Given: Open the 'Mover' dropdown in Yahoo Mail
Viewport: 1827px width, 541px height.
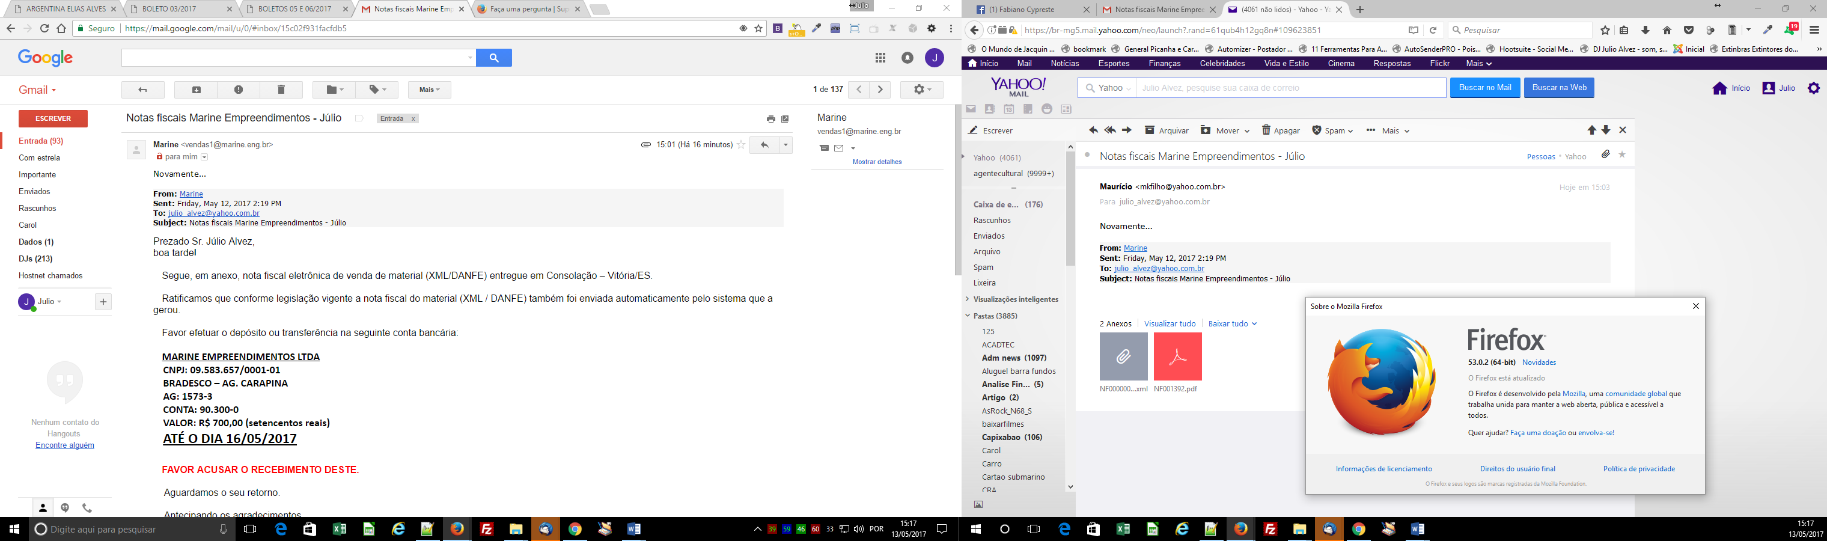Looking at the screenshot, I should [1225, 130].
